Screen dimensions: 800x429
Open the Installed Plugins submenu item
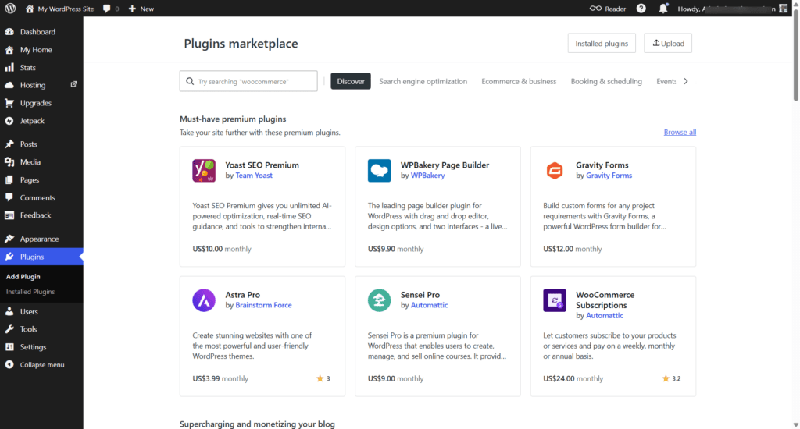pyautogui.click(x=30, y=292)
